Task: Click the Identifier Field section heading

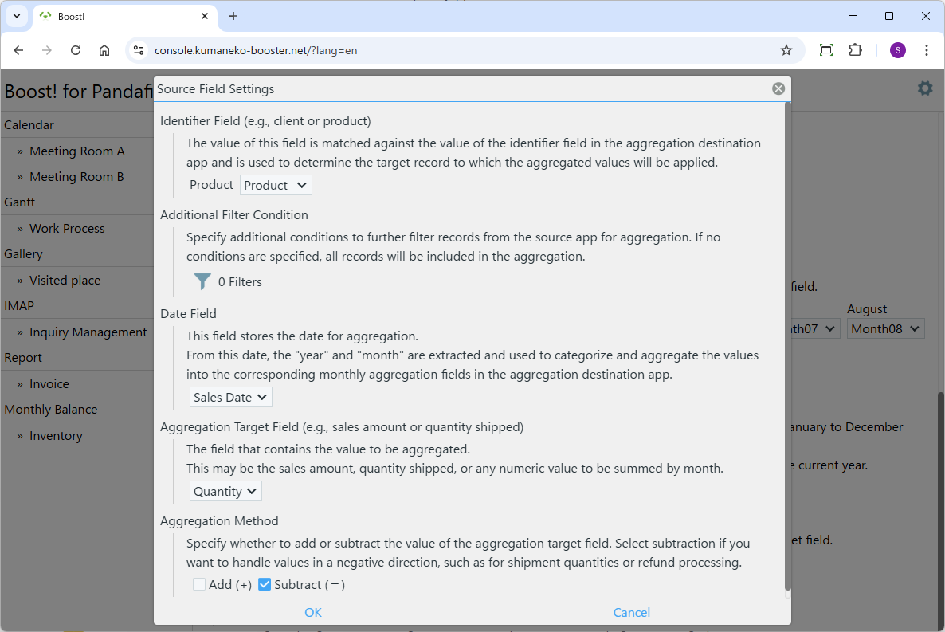Action: (265, 120)
